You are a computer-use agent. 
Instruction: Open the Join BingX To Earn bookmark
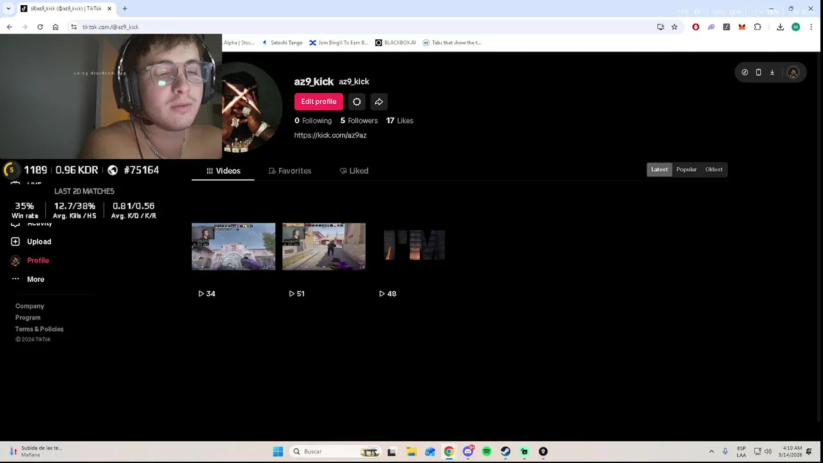tap(339, 42)
